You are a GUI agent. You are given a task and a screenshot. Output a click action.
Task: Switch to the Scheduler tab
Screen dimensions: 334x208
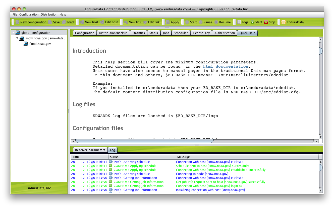181,33
